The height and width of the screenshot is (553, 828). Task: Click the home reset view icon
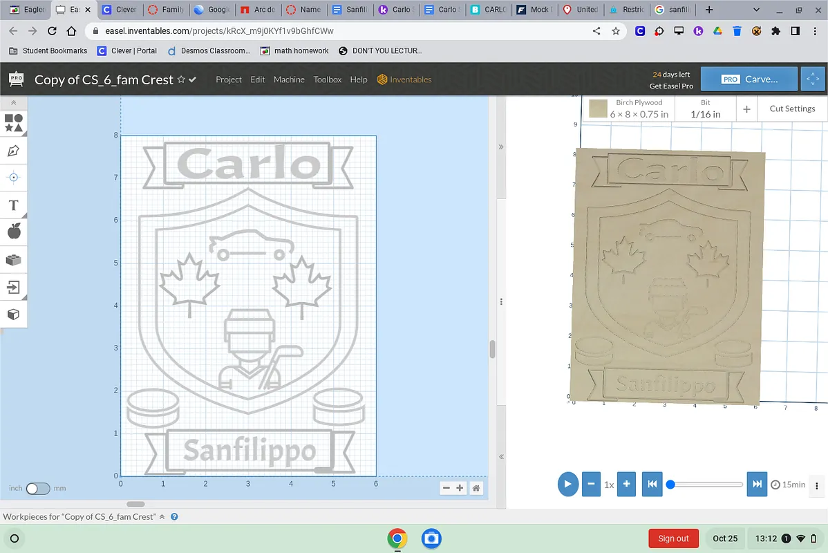(476, 488)
